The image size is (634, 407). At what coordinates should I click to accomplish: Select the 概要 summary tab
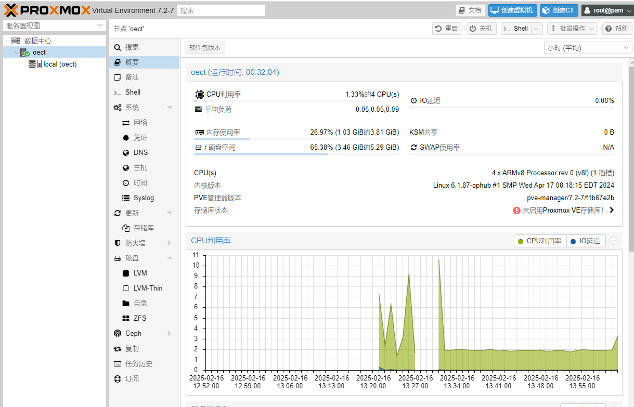point(132,62)
